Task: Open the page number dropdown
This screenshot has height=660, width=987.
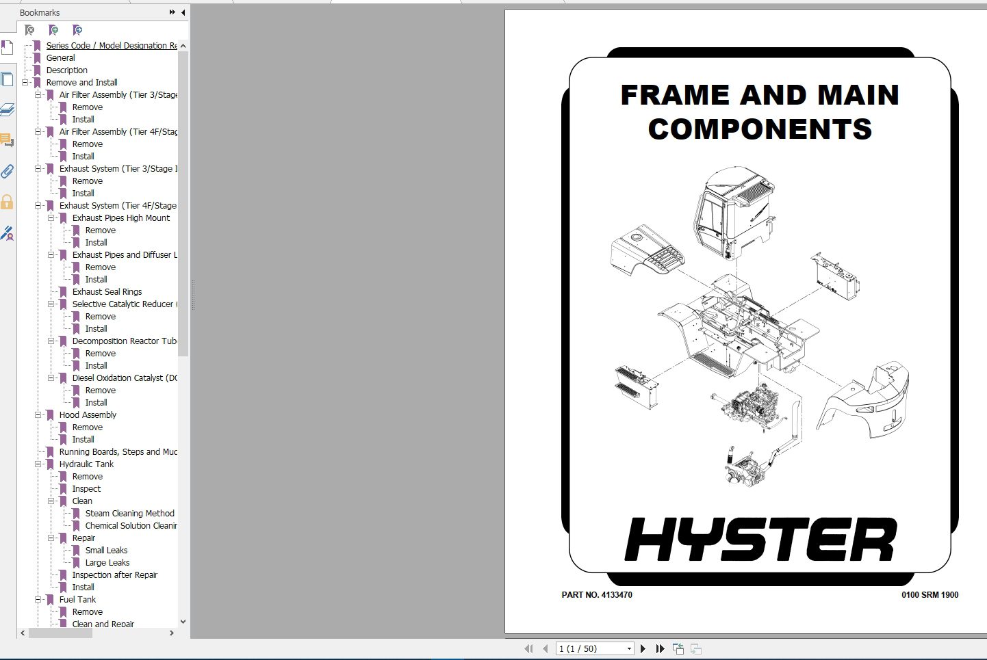Action: (x=629, y=648)
